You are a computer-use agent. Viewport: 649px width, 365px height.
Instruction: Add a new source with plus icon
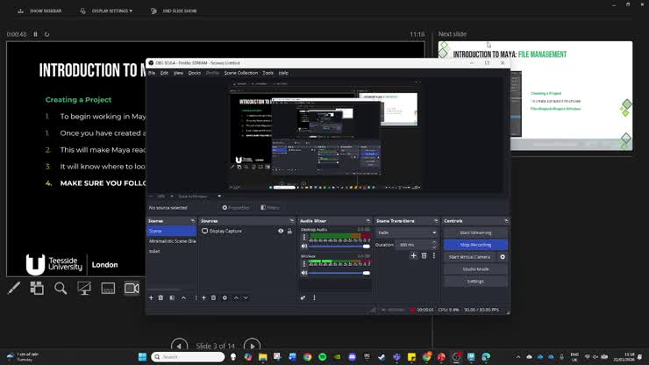tap(204, 298)
